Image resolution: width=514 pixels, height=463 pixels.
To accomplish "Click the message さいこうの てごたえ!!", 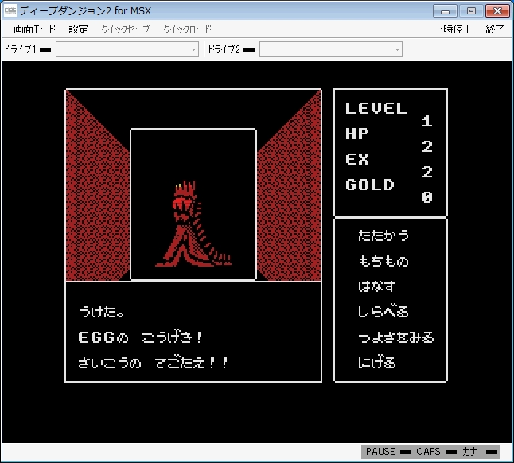I will click(153, 363).
